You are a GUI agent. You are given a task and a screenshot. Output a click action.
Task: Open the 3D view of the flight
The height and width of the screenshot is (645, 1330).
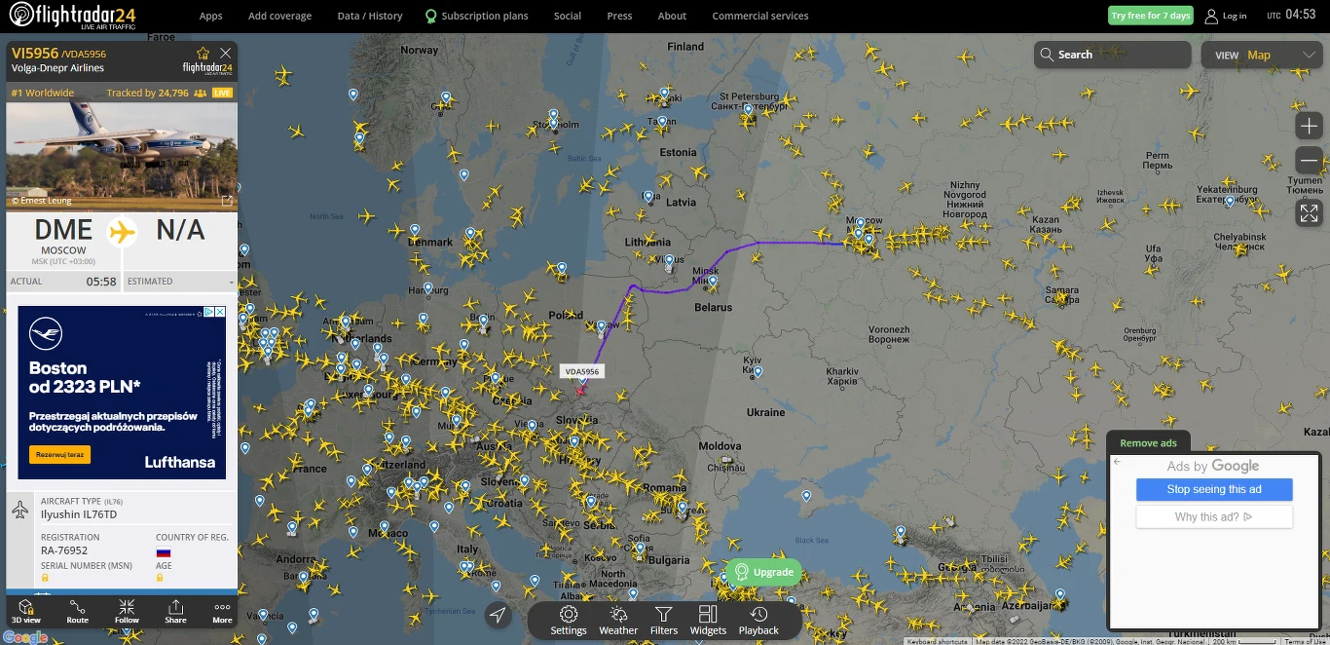coord(26,612)
